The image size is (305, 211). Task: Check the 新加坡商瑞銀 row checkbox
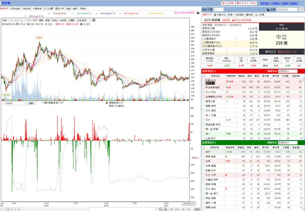click(204, 87)
